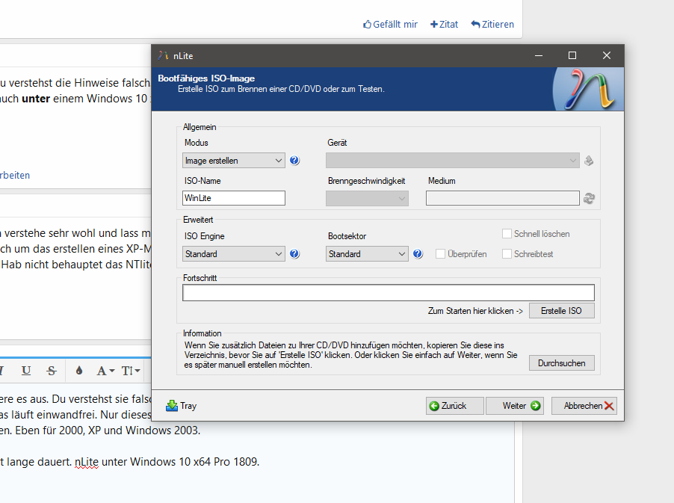Click Gefällt mir on the forum post
The image size is (674, 503).
click(390, 25)
